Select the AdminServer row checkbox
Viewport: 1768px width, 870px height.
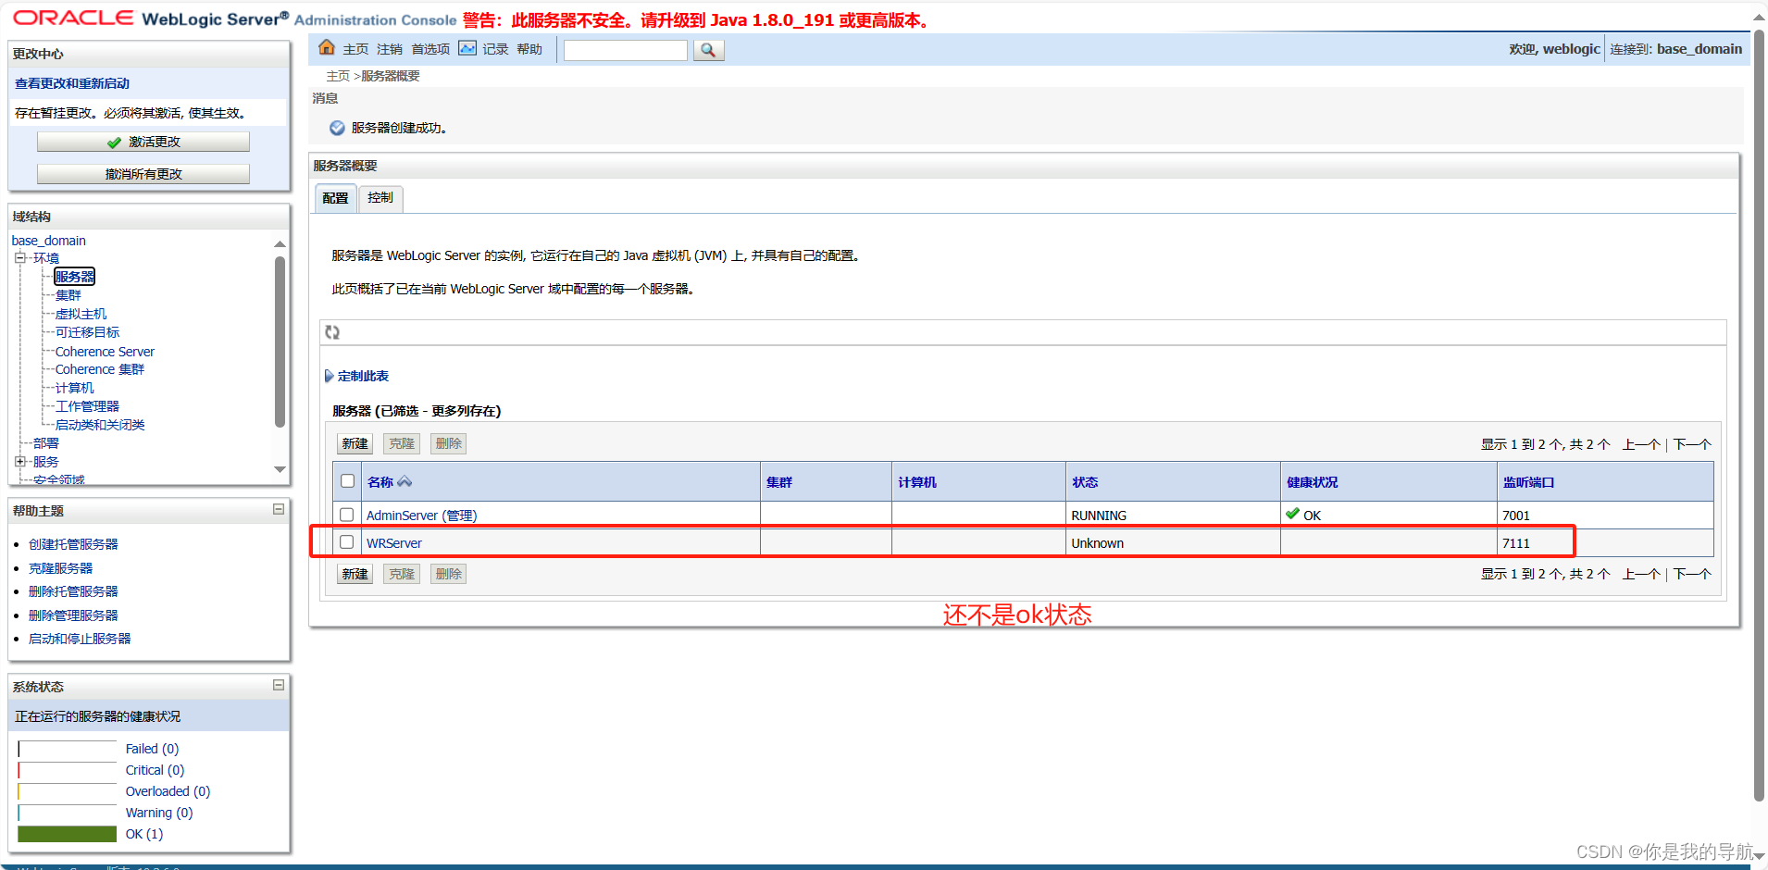tap(347, 515)
